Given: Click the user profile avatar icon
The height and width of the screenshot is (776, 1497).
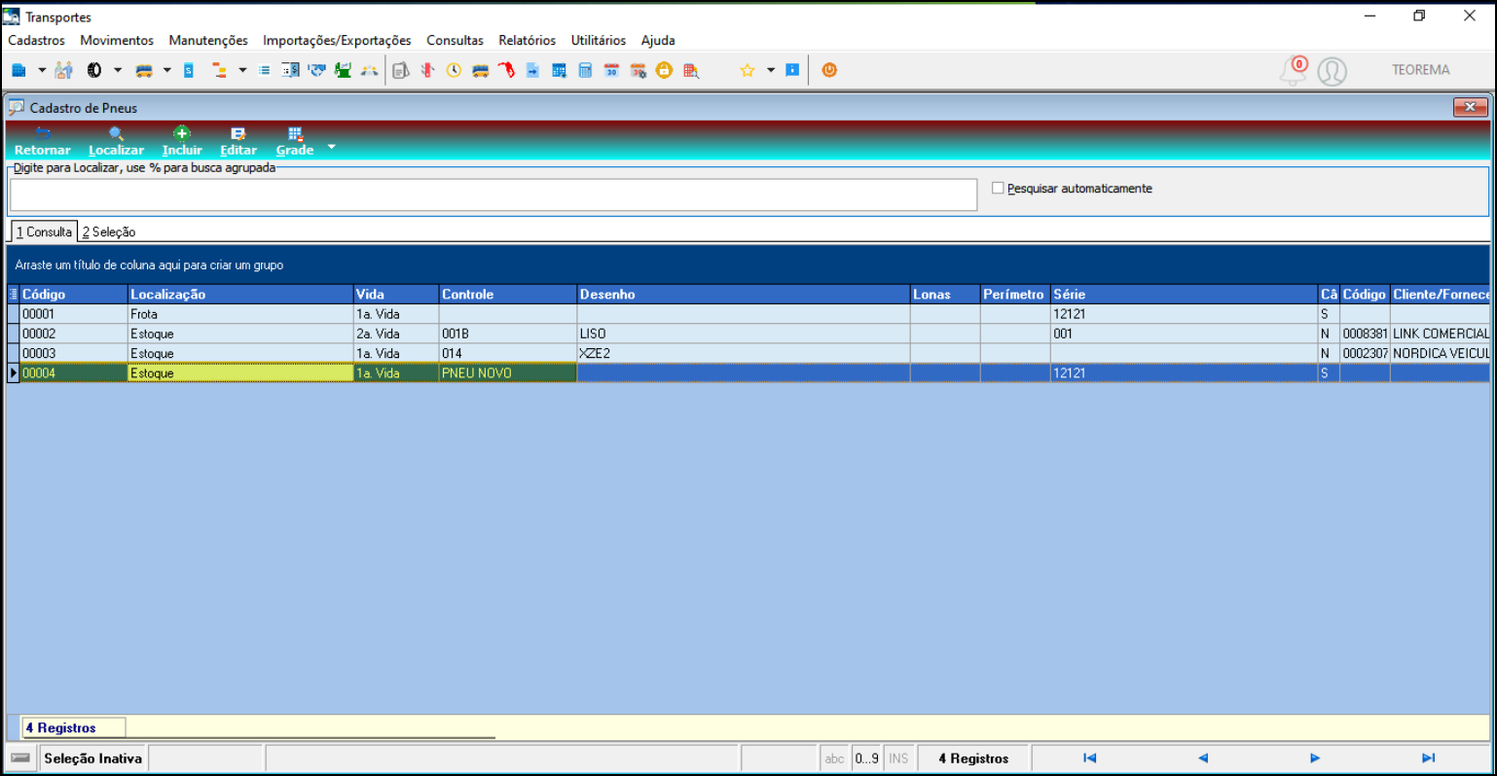Looking at the screenshot, I should coord(1333,71).
